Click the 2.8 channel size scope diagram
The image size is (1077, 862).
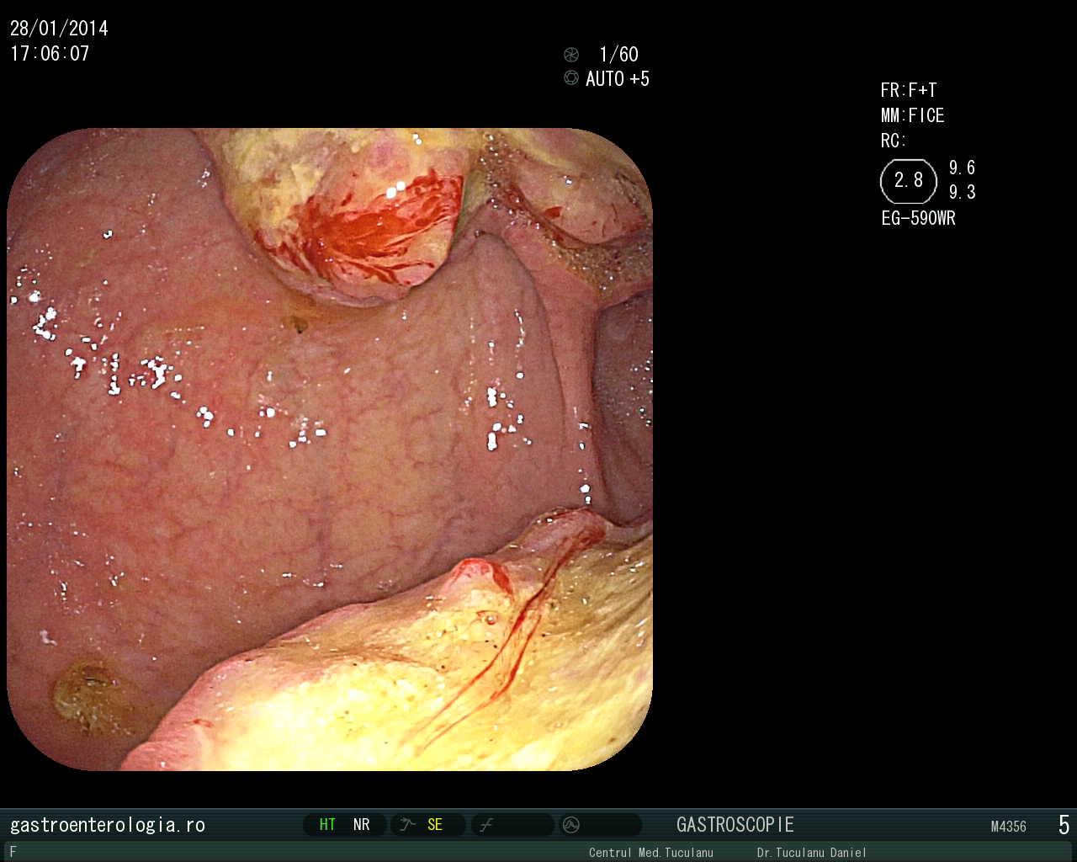(909, 181)
